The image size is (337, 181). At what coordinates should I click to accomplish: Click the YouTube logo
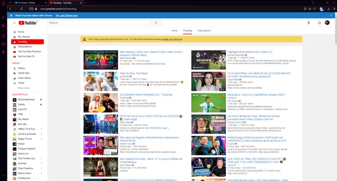click(28, 23)
